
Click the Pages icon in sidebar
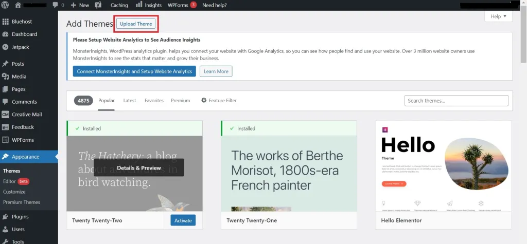click(x=5, y=89)
